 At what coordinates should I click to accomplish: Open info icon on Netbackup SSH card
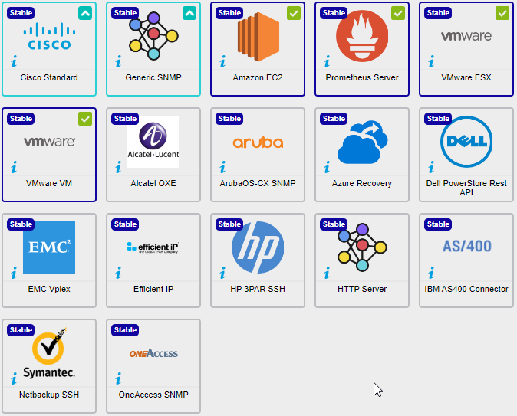tap(14, 378)
